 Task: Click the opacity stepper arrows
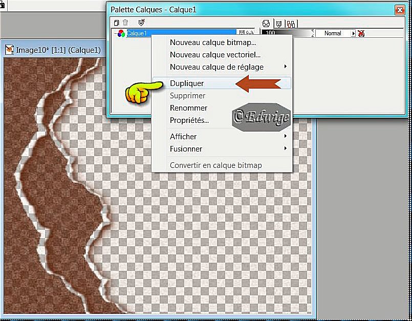[313, 33]
